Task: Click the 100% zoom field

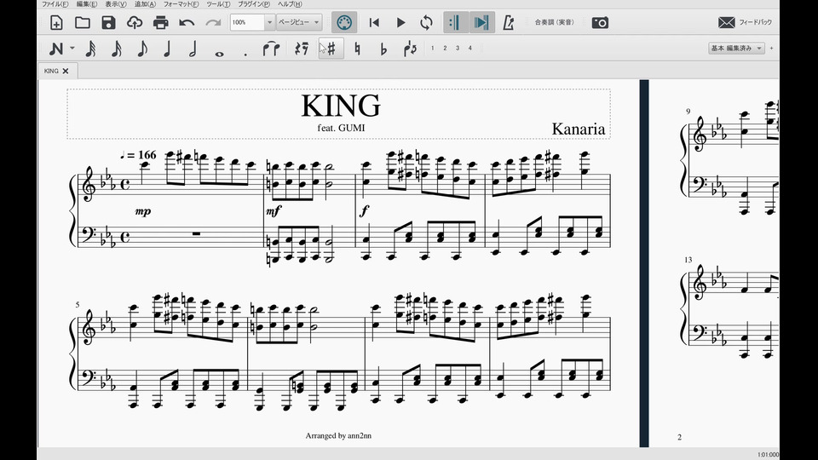Action: 248,22
